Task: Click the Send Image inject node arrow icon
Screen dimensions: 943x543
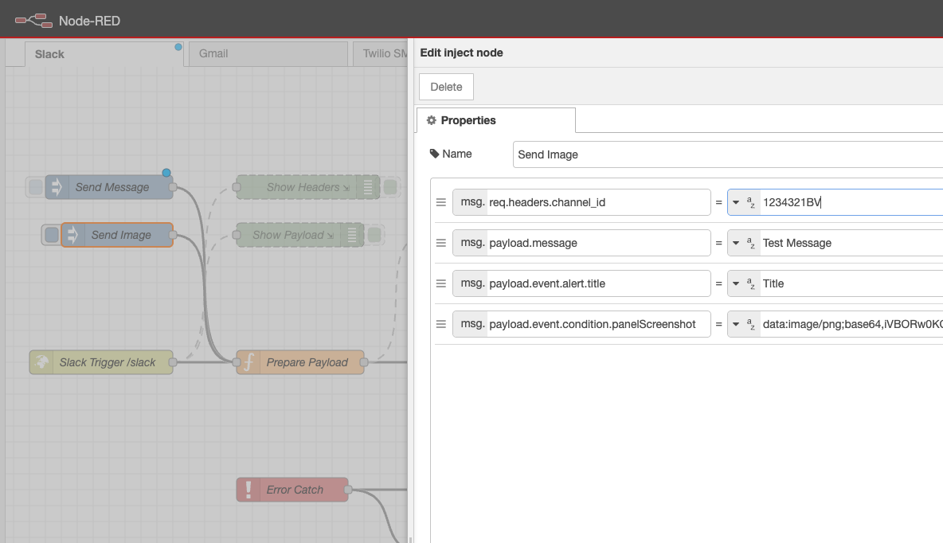Action: pyautogui.click(x=72, y=235)
